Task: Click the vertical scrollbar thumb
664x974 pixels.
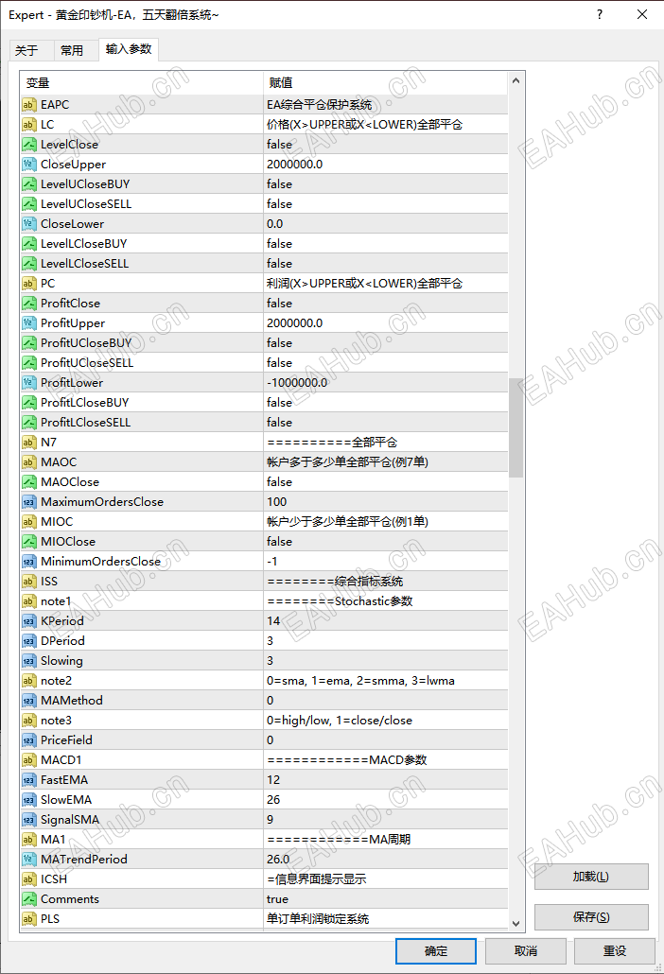Action: 515,428
